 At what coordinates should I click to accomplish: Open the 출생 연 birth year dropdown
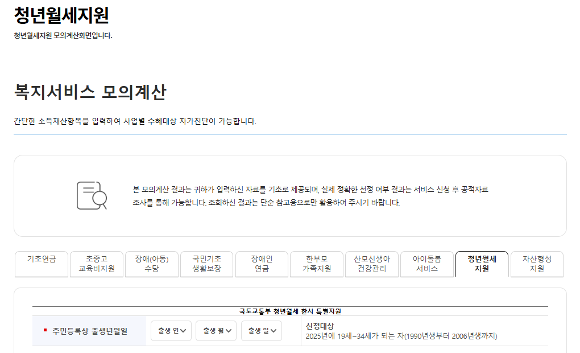pyautogui.click(x=171, y=331)
